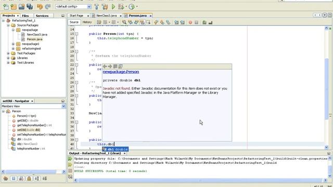Viewport: 333px width, 187px height.
Task: Select the Person.java editor tab
Action: point(137,16)
